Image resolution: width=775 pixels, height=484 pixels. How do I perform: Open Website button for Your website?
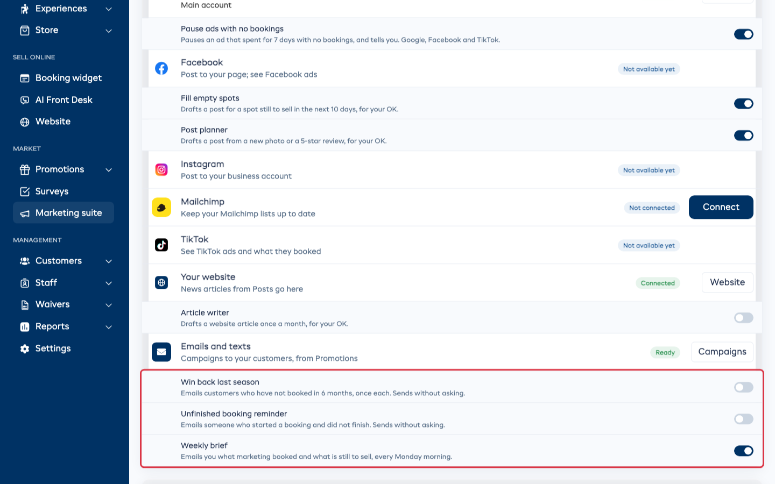(728, 282)
